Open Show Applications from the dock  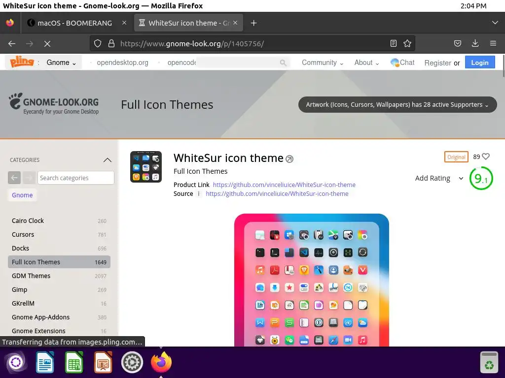16,362
